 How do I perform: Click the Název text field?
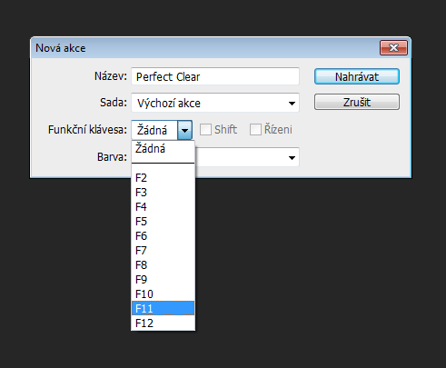pyautogui.click(x=215, y=76)
